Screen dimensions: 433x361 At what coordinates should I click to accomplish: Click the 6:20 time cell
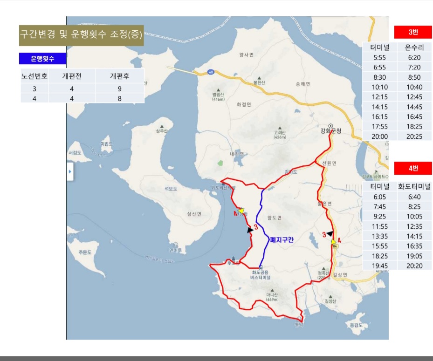click(x=414, y=57)
